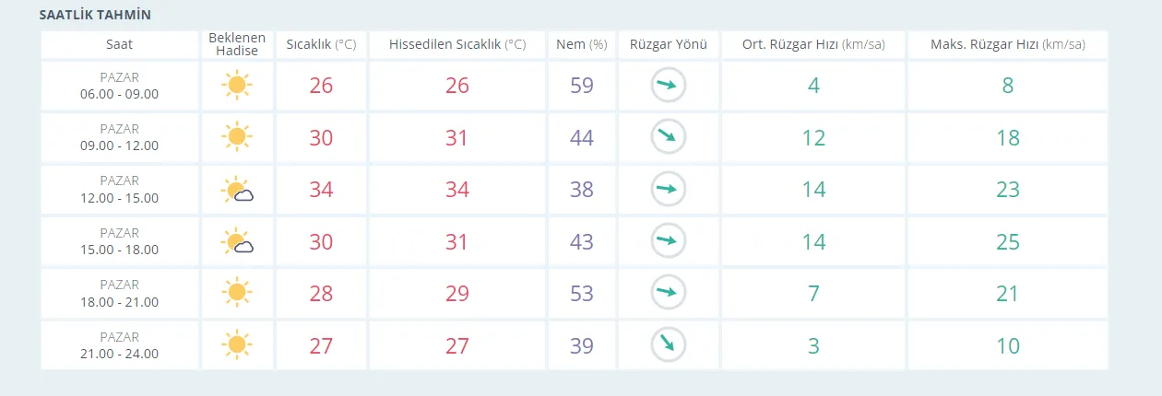Click the humidity value 59
The height and width of the screenshot is (396, 1162).
(582, 87)
